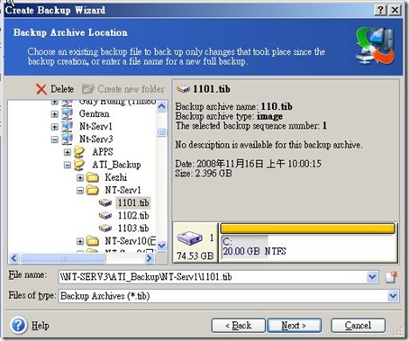Click the 'Backup archive type: image' text
Image resolution: width=409 pixels, height=341 pixels.
tap(229, 116)
